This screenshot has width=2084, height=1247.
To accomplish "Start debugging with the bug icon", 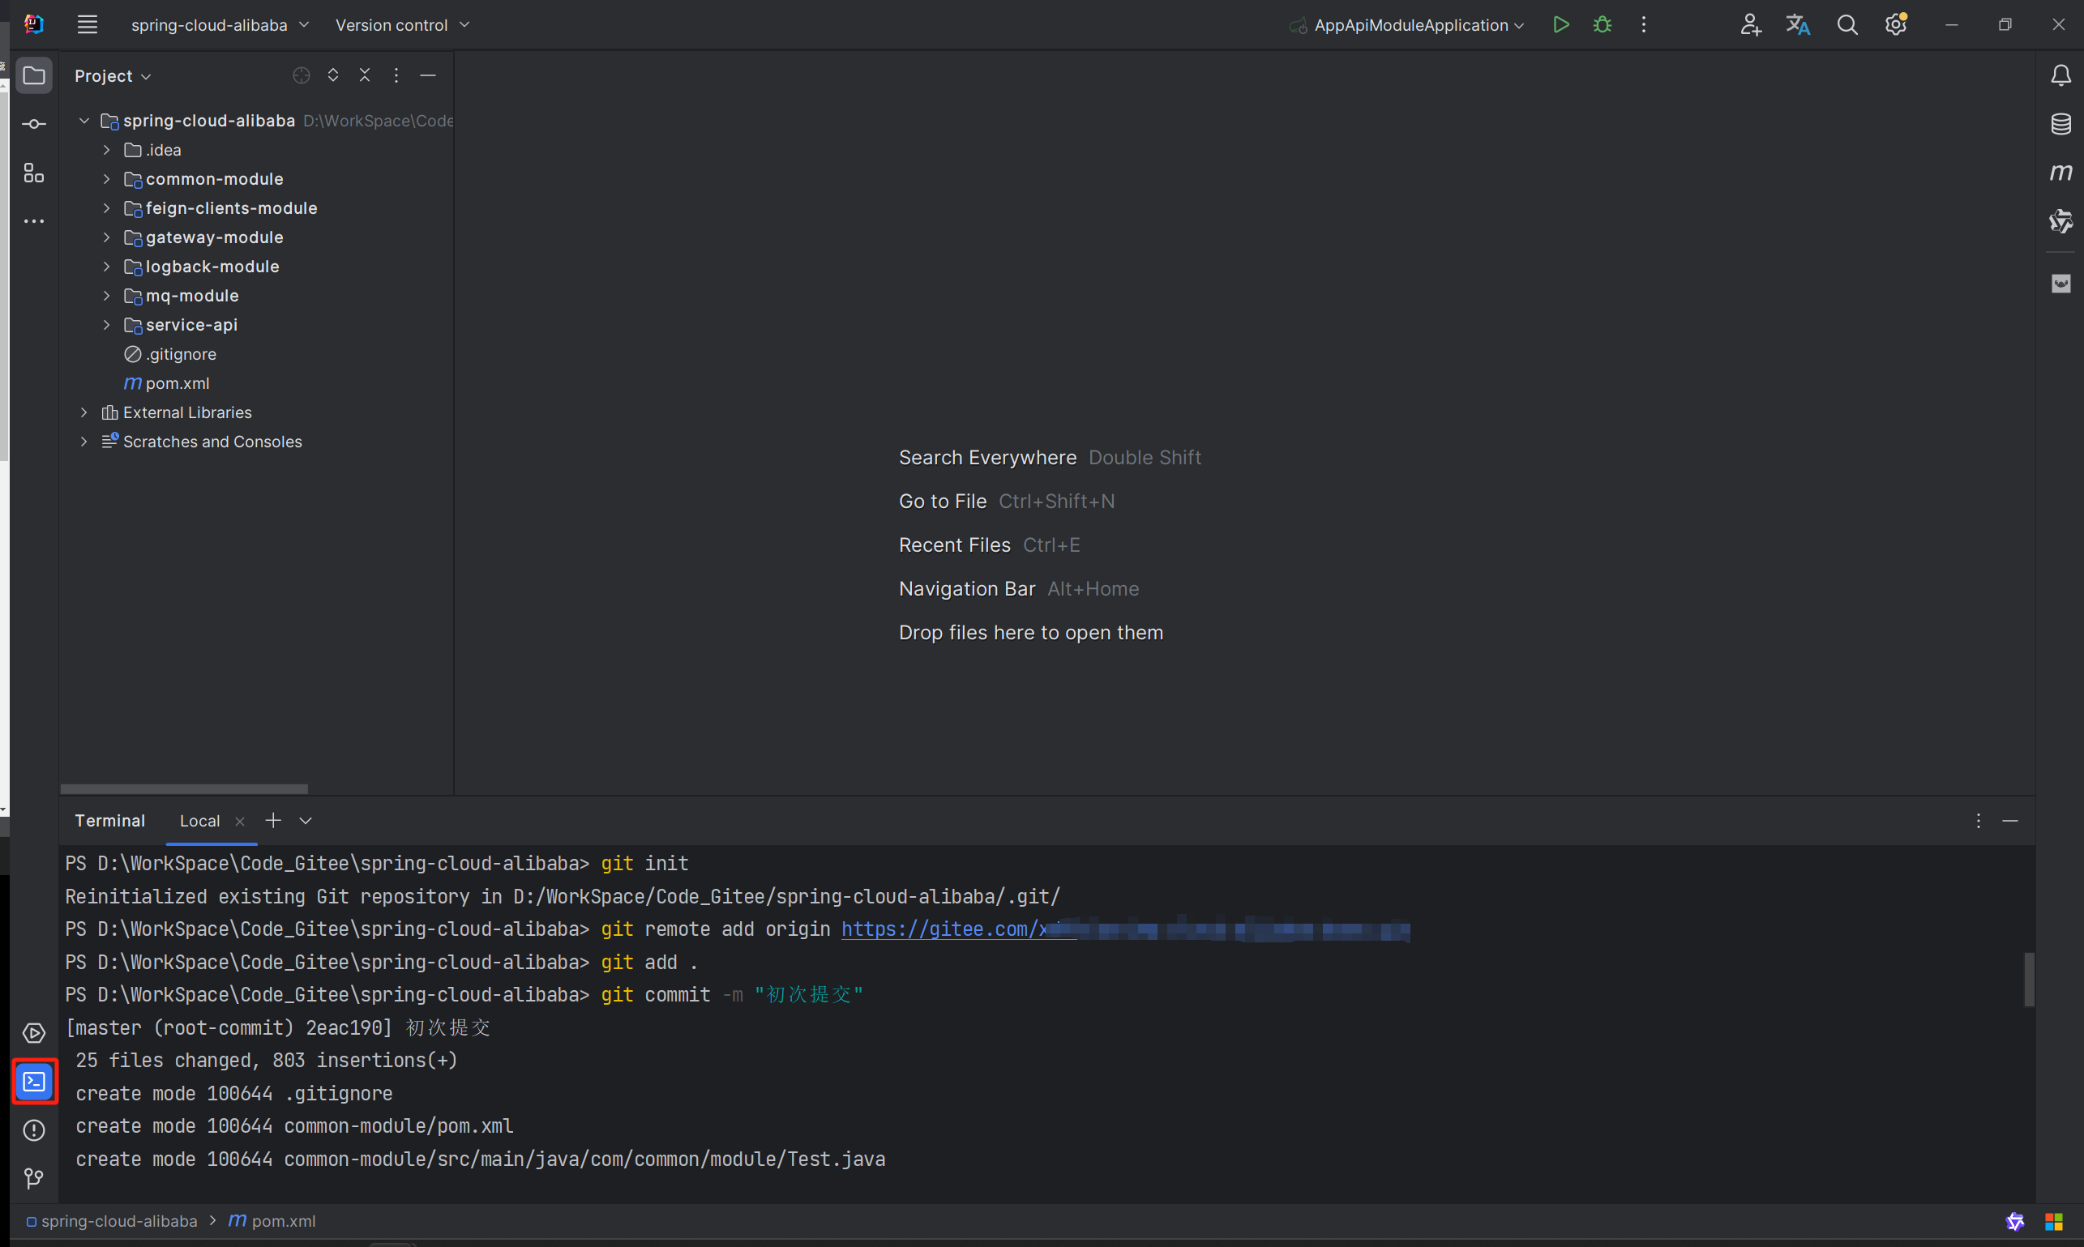I will [1603, 25].
